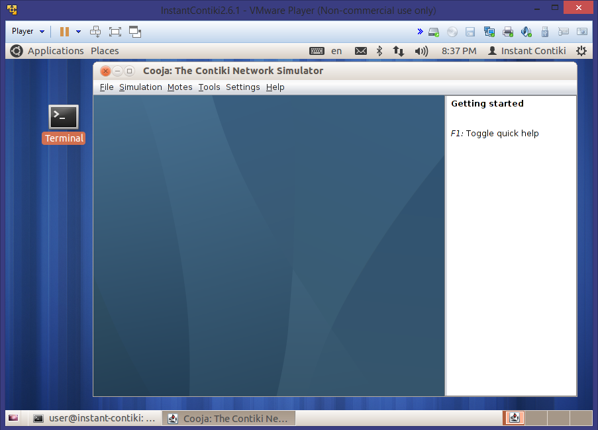Click the show desktop button in taskbar

coord(13,418)
